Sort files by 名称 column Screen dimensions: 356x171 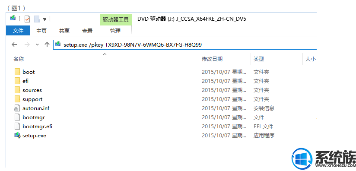[x=19, y=59]
